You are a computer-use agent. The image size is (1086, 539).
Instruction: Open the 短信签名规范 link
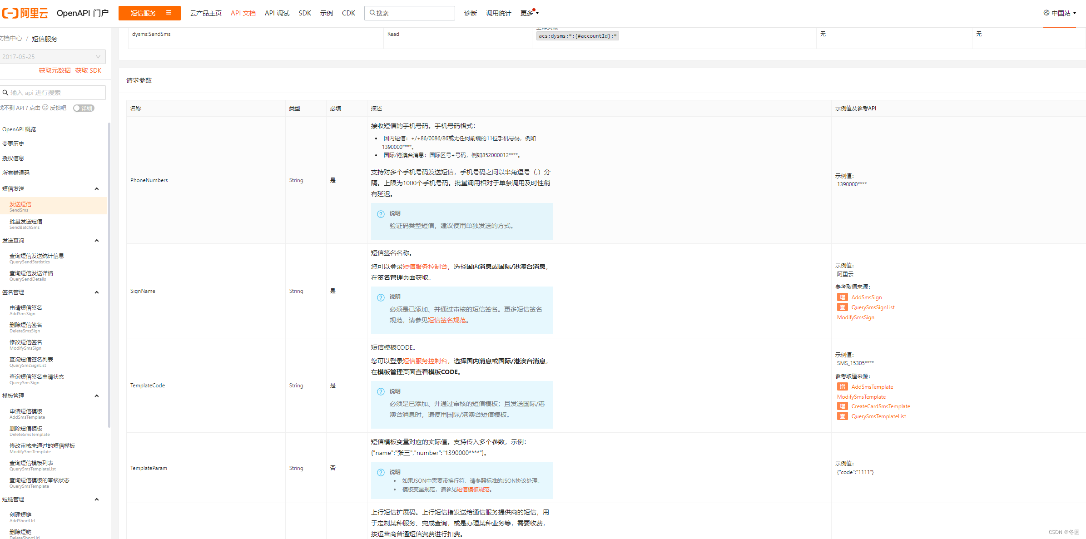[446, 320]
